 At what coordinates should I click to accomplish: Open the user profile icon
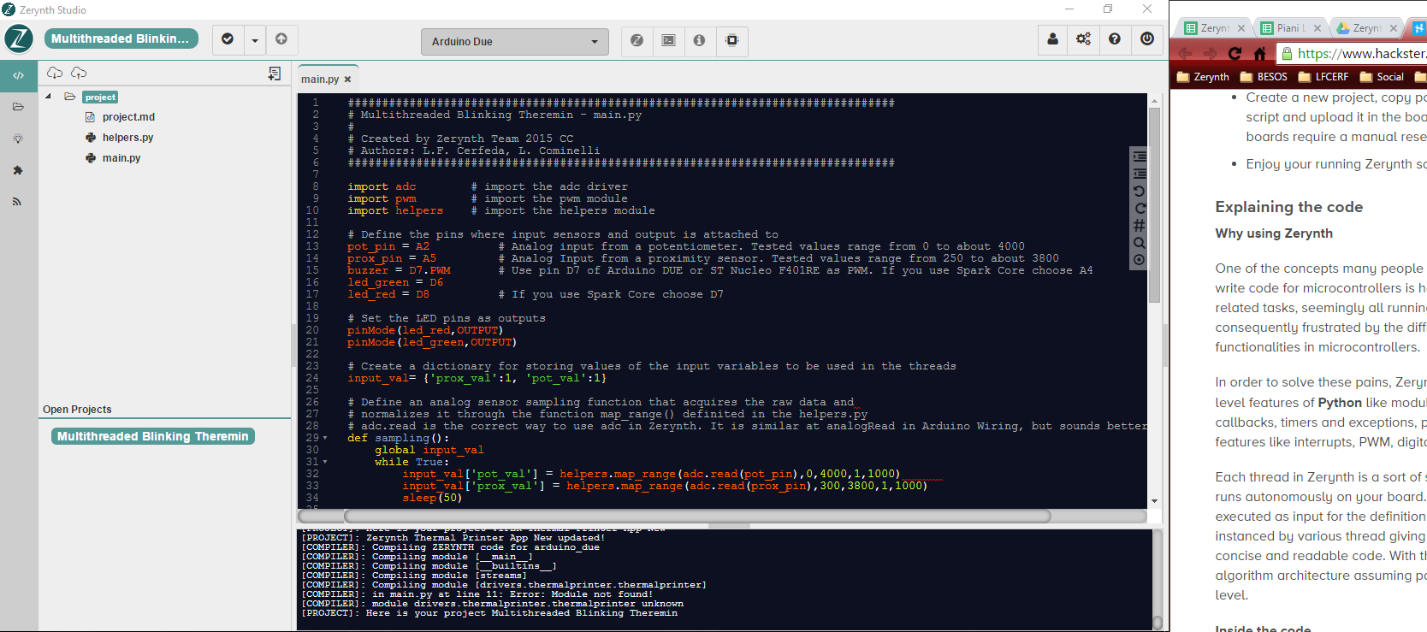click(1052, 39)
